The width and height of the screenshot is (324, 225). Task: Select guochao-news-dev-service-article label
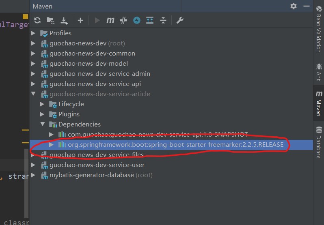tap(100, 94)
